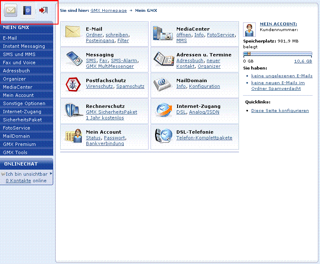Click the Internet-Zugang globe arrow icon
320x264 pixels.
click(164, 110)
